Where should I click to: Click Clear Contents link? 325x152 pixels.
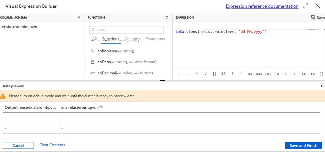pyautogui.click(x=52, y=145)
